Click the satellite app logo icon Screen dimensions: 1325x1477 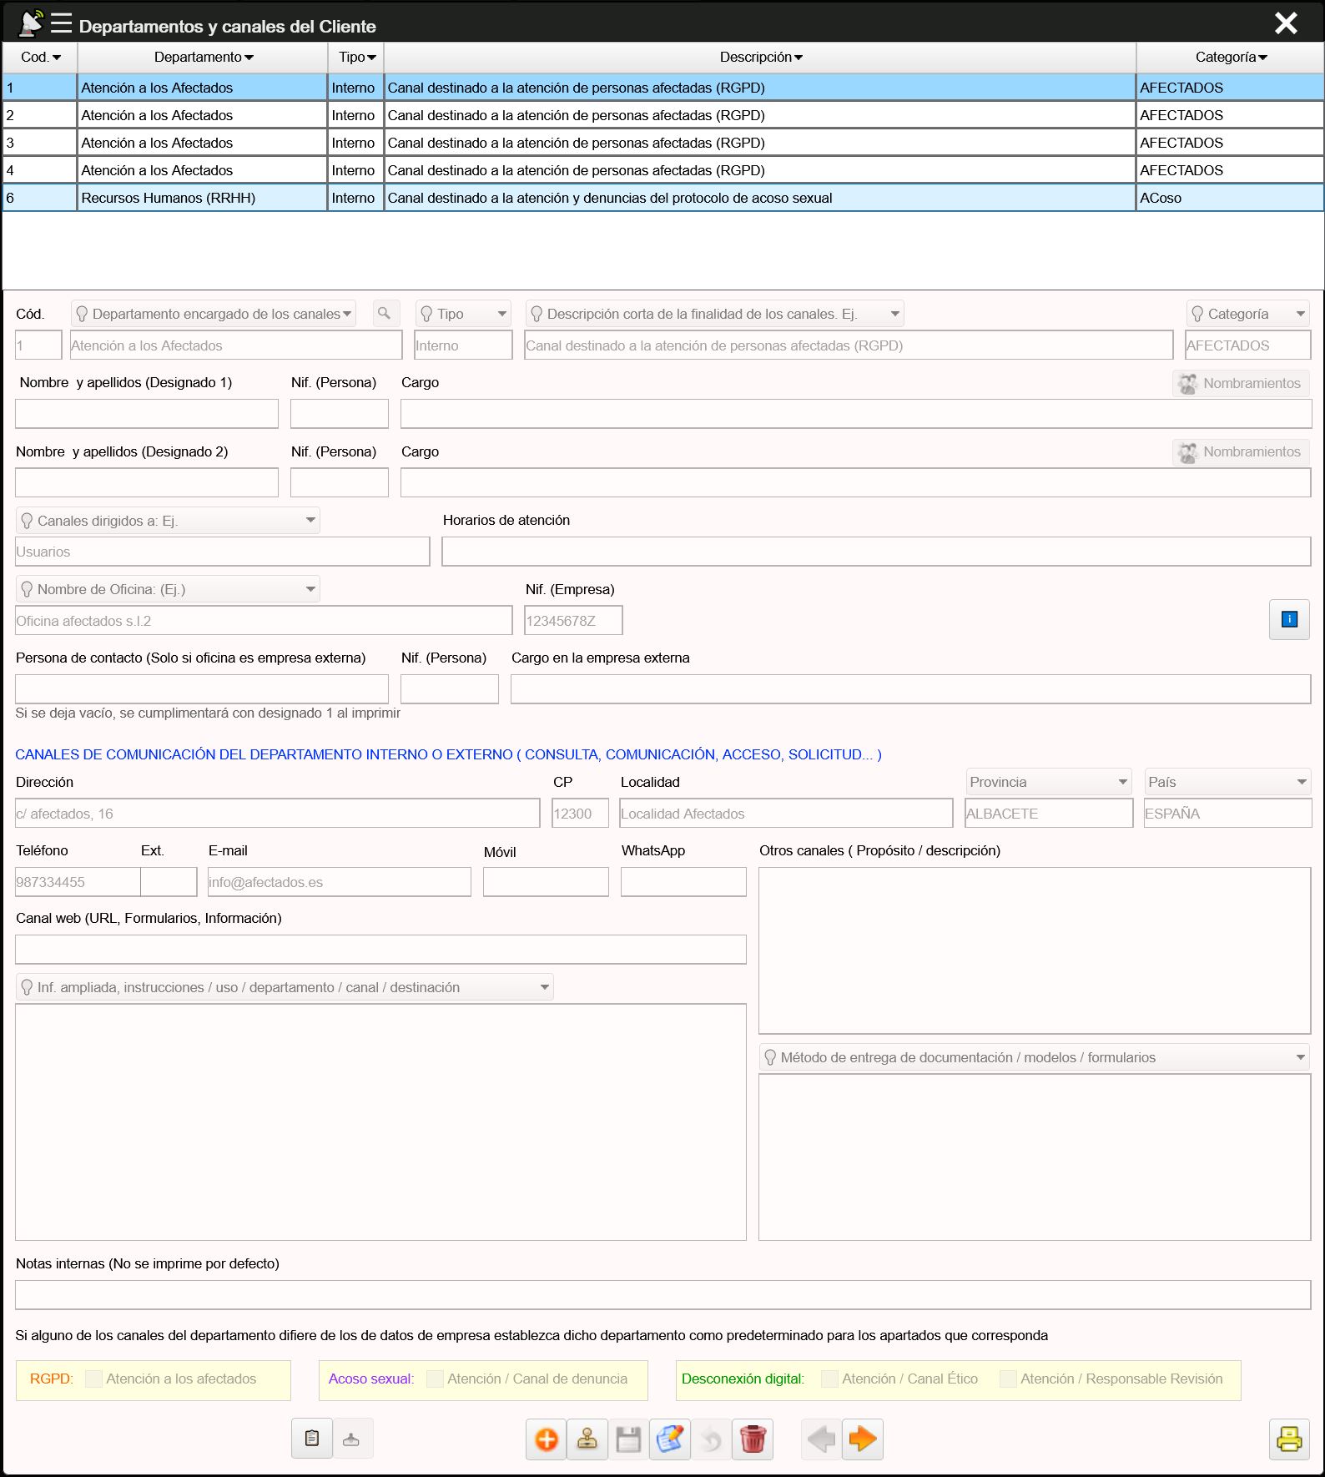click(30, 23)
